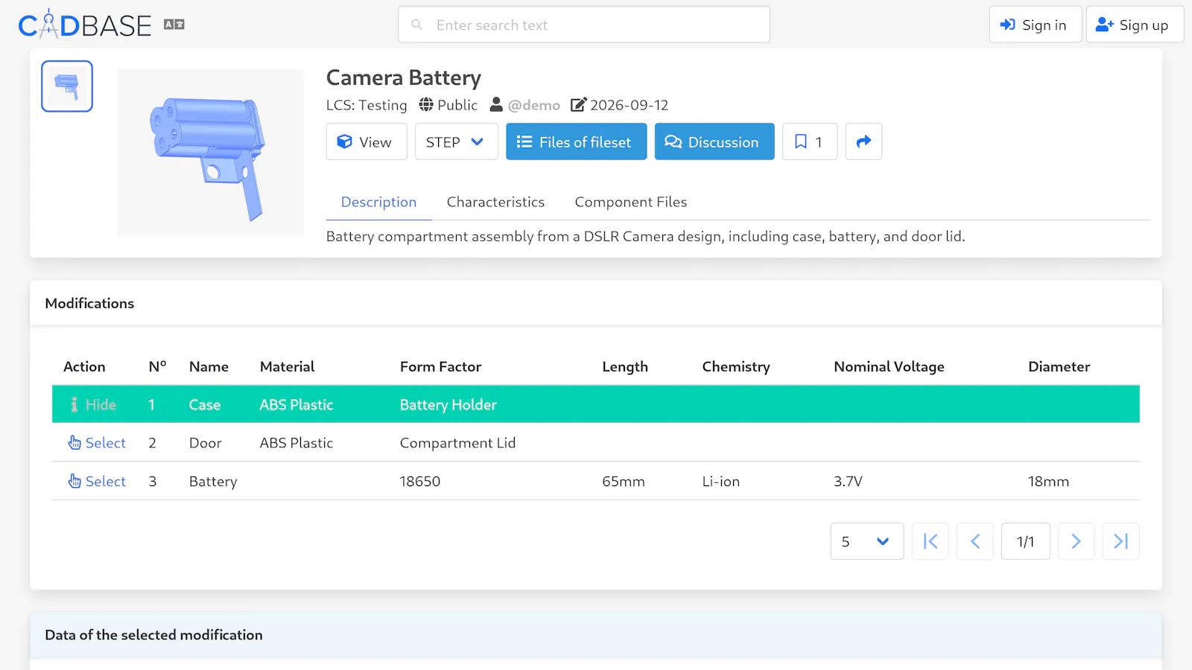Screen dimensions: 1192x670
Task: Open the Discussion button
Action: [x=714, y=141]
